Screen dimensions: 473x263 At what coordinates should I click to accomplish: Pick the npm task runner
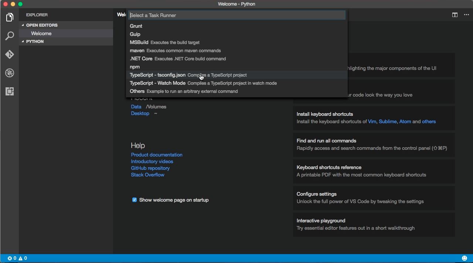click(236, 67)
